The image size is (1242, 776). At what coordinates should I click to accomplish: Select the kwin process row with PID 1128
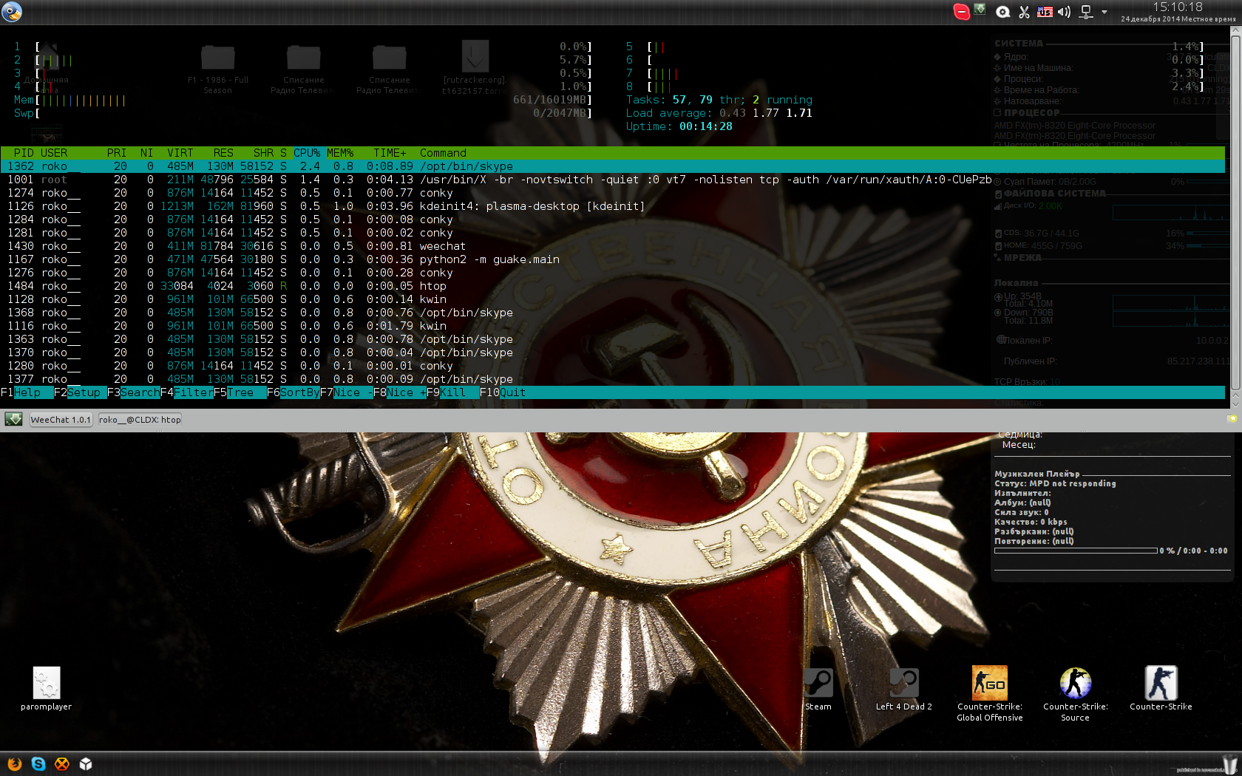(613, 299)
